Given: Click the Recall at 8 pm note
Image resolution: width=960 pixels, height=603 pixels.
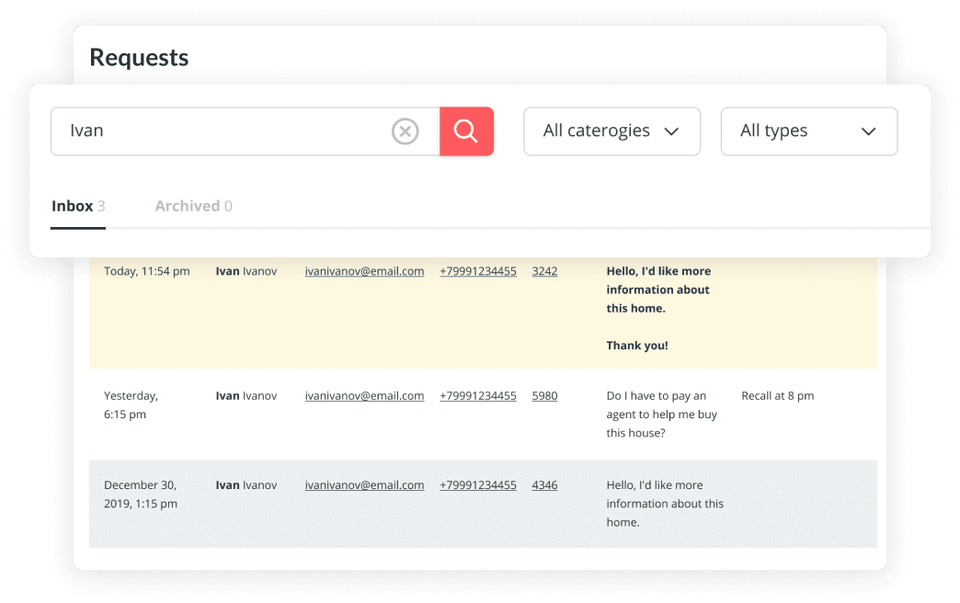Looking at the screenshot, I should click(777, 396).
